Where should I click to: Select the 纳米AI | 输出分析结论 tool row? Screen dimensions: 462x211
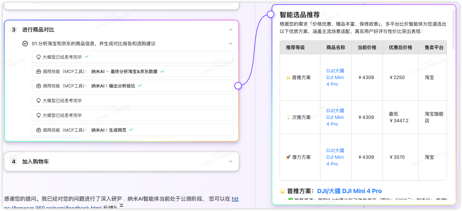click(133, 86)
